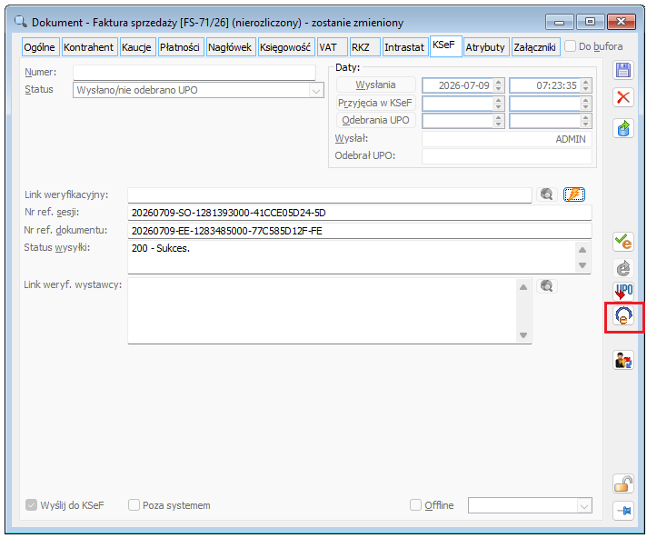Click the Wysłał field showing ADMIN
This screenshot has width=647, height=538.
[x=507, y=139]
